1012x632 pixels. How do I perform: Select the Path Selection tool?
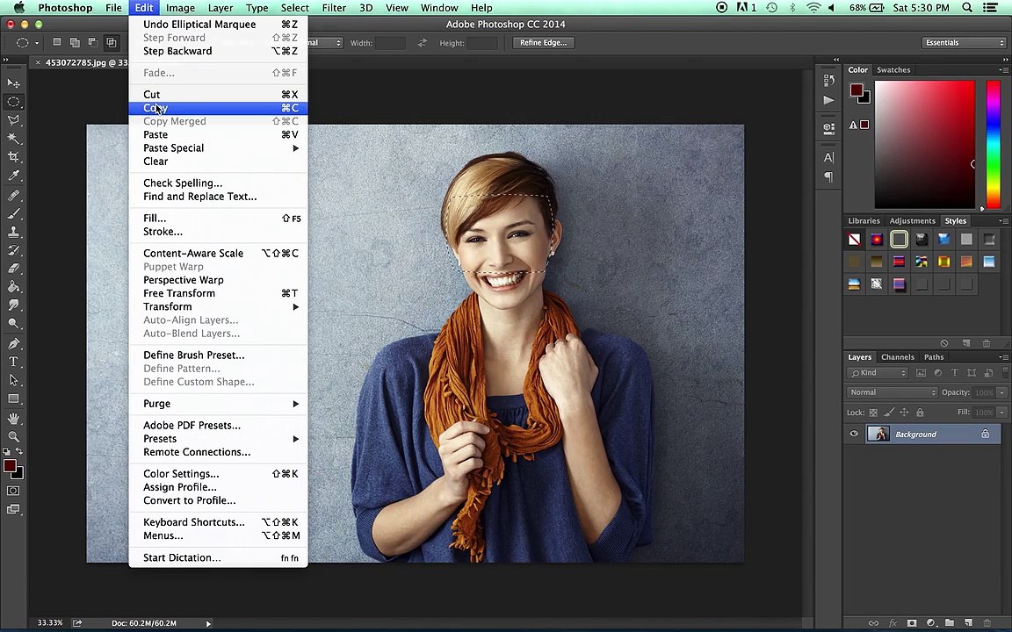click(13, 380)
